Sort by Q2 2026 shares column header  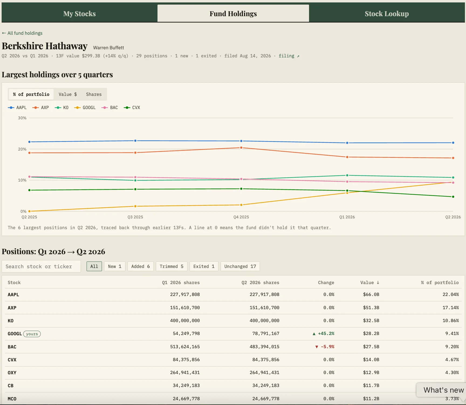(x=260, y=282)
